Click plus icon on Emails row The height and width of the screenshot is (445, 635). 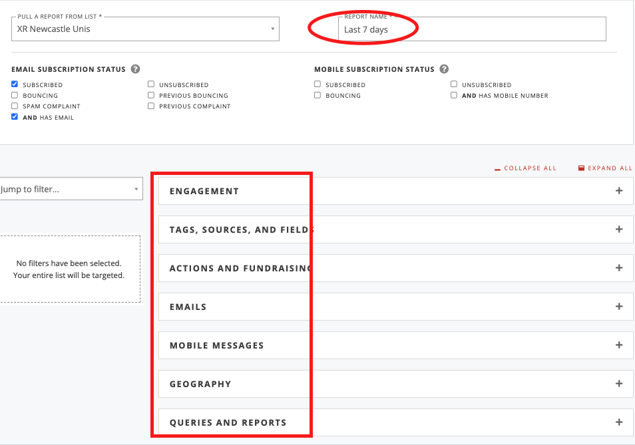click(x=619, y=307)
